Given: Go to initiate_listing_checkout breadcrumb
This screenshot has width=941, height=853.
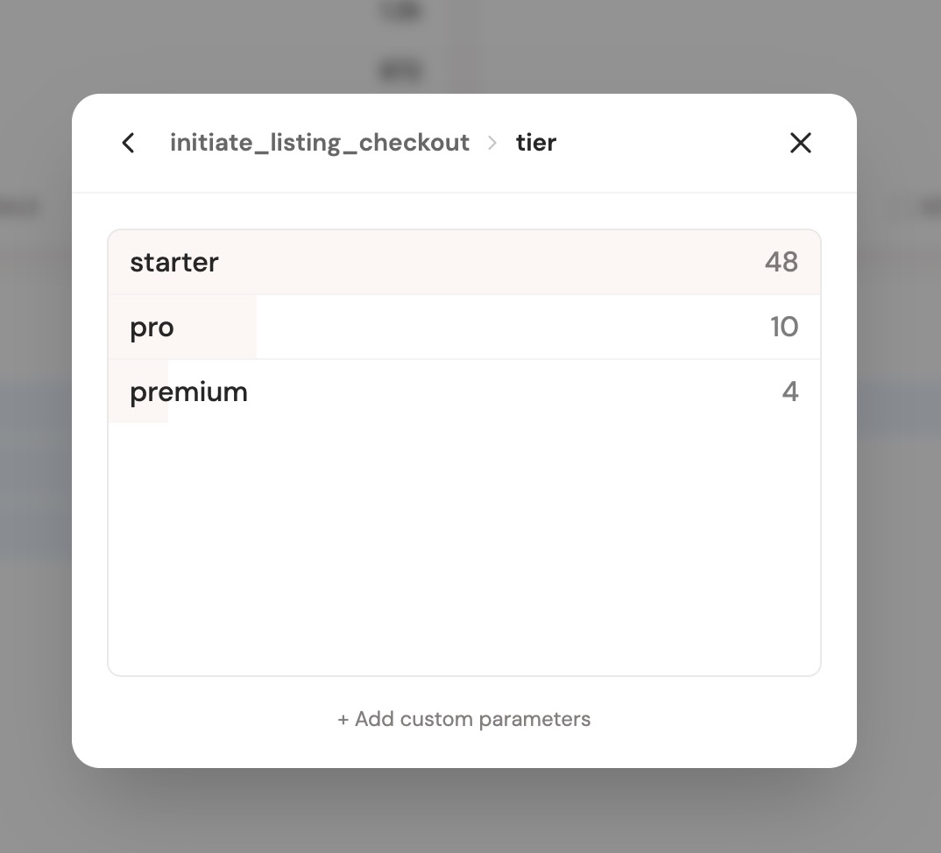Looking at the screenshot, I should (x=319, y=143).
